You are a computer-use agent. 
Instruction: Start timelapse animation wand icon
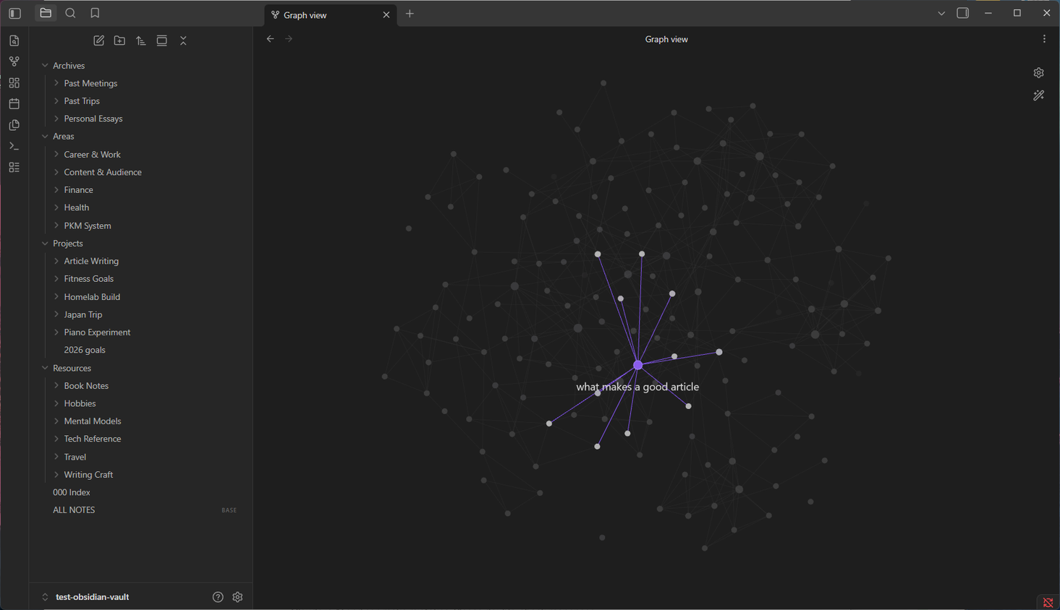[1039, 95]
